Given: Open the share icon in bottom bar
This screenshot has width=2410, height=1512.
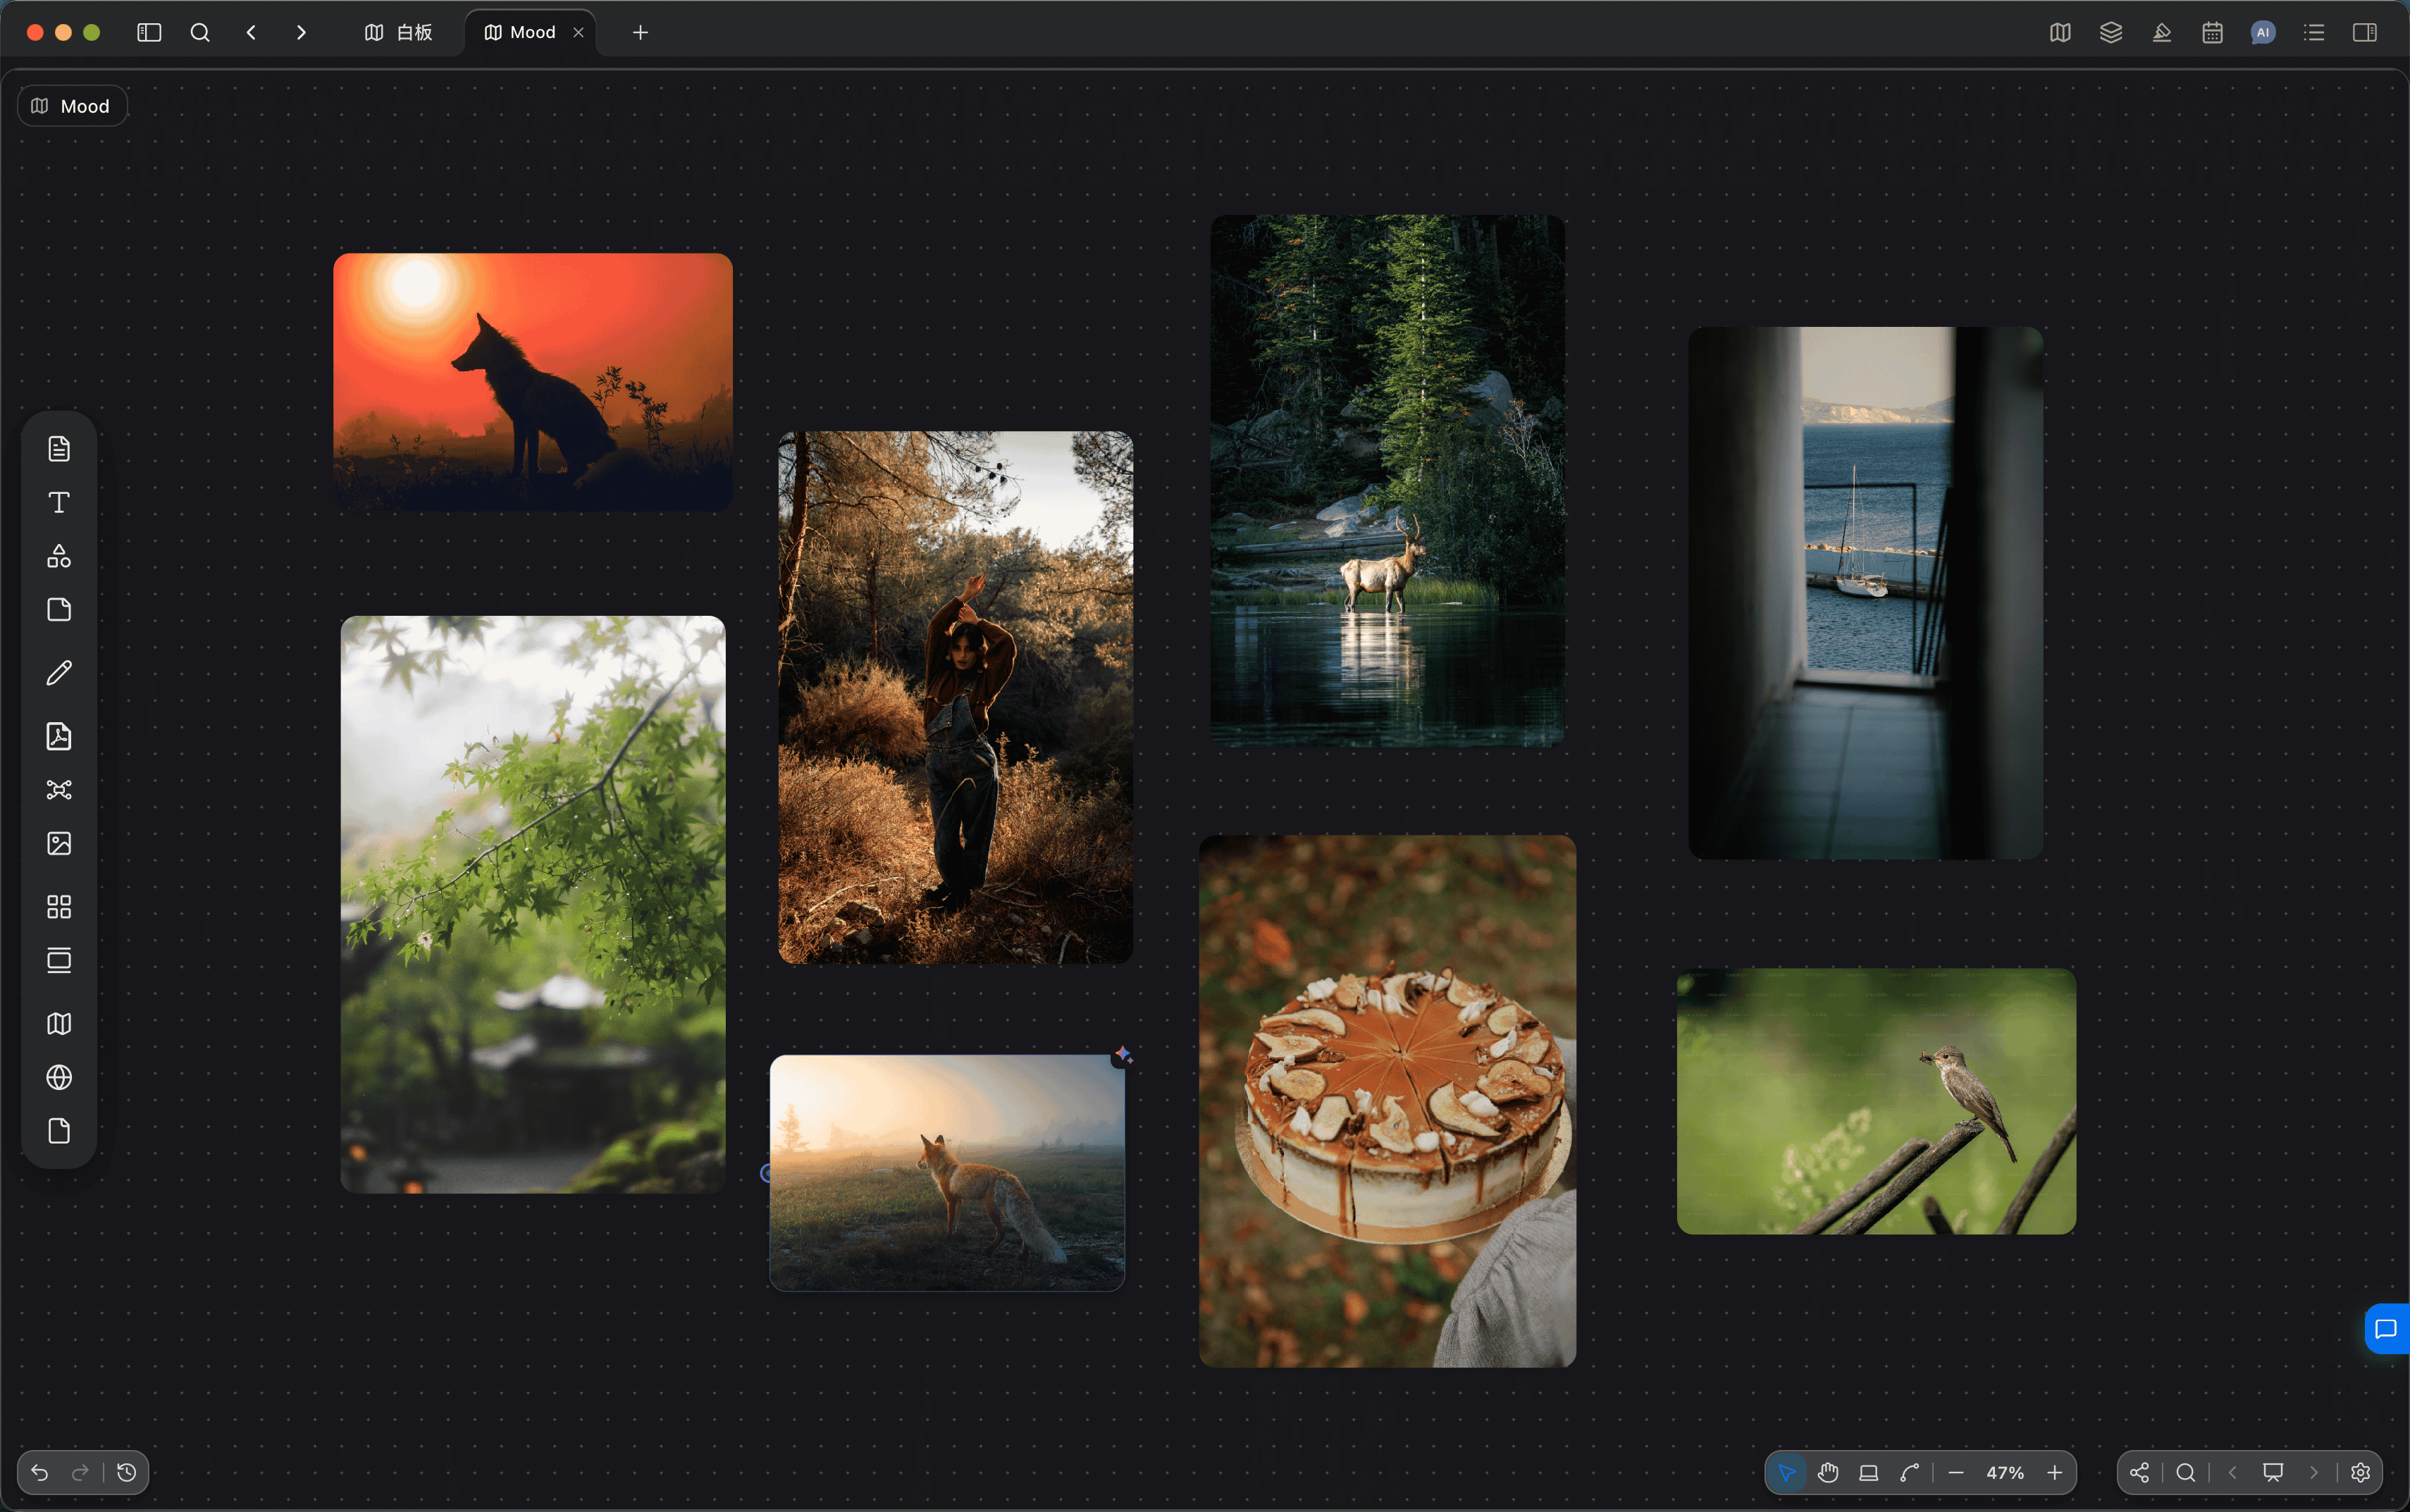Looking at the screenshot, I should click(2139, 1472).
